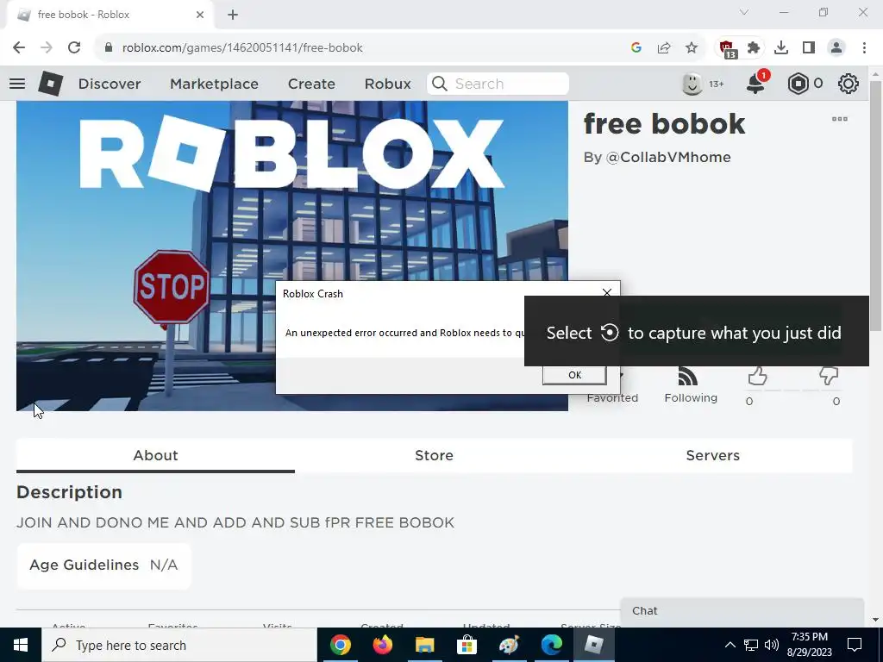Bookmark this page with the star icon
This screenshot has width=883, height=662.
692,48
